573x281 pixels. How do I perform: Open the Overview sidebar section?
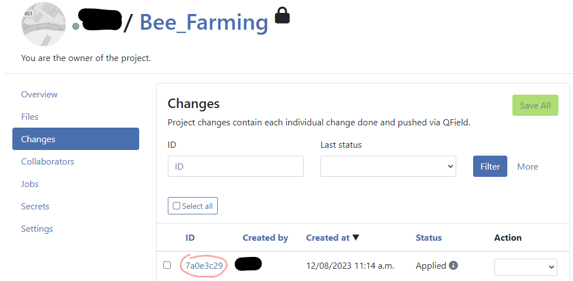tap(39, 94)
